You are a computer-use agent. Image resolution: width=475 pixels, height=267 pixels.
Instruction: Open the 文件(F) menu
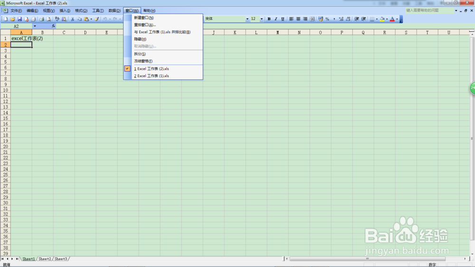tap(16, 10)
